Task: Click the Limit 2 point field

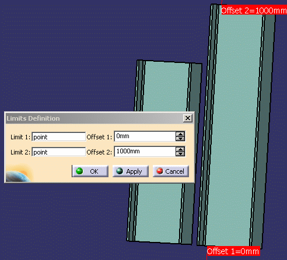Action: (x=58, y=152)
